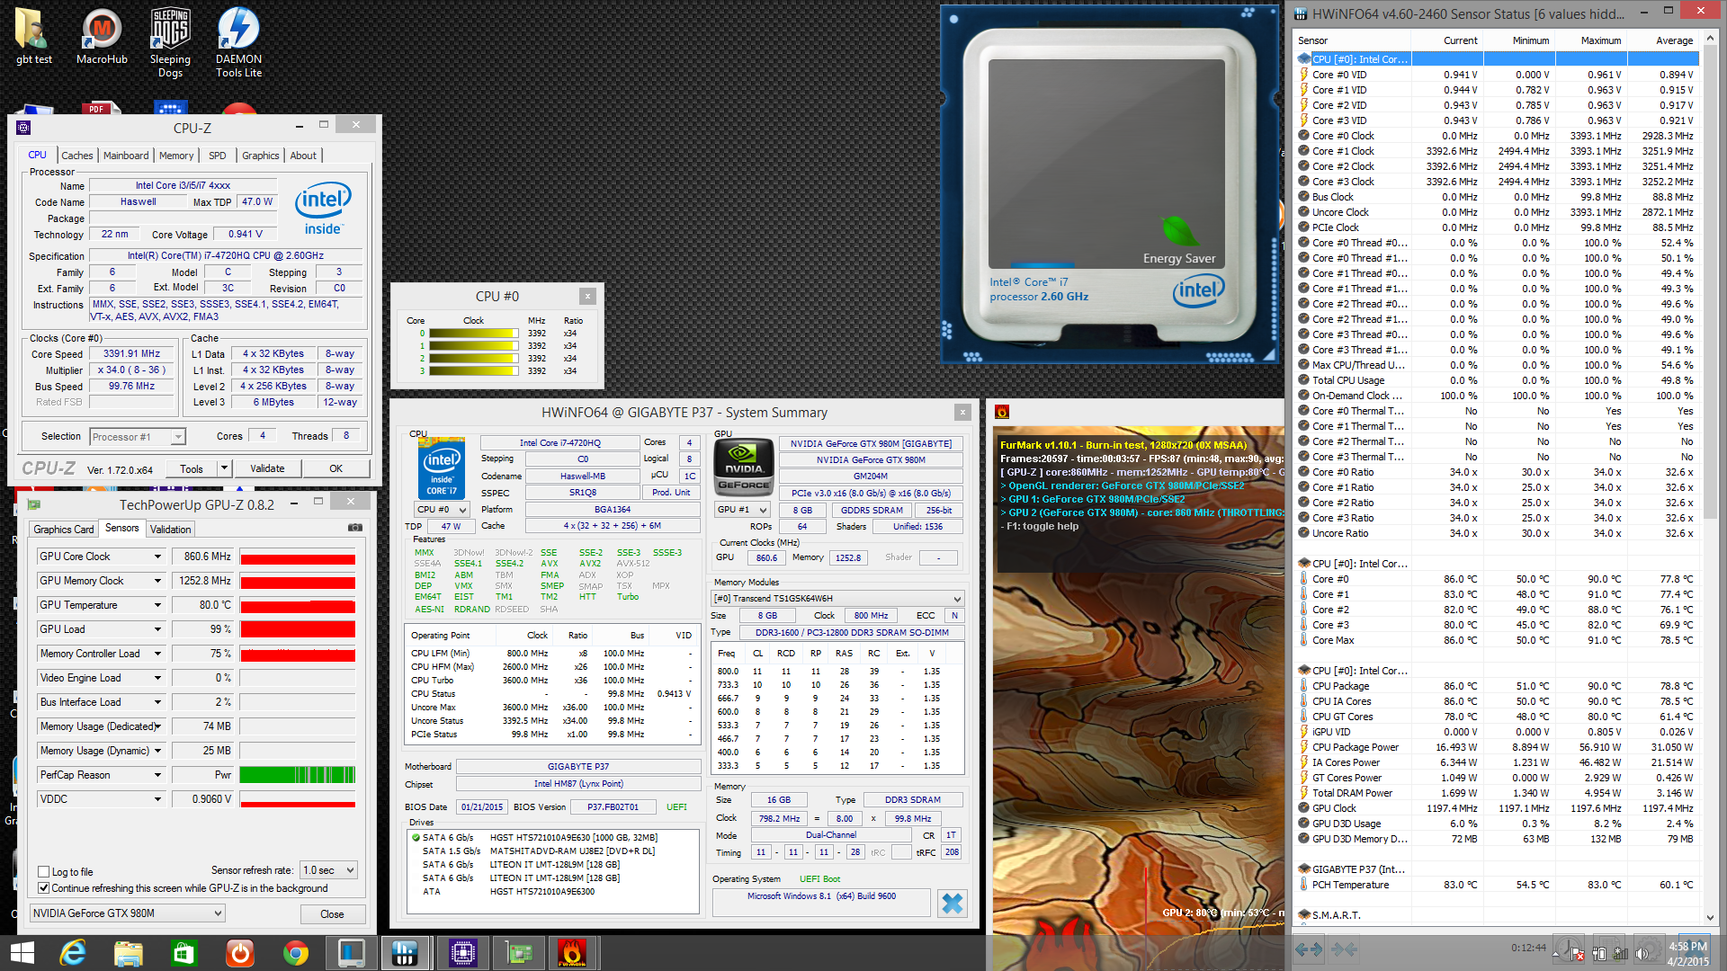
Task: Click the Tools button in CPU-Z
Action: [192, 468]
